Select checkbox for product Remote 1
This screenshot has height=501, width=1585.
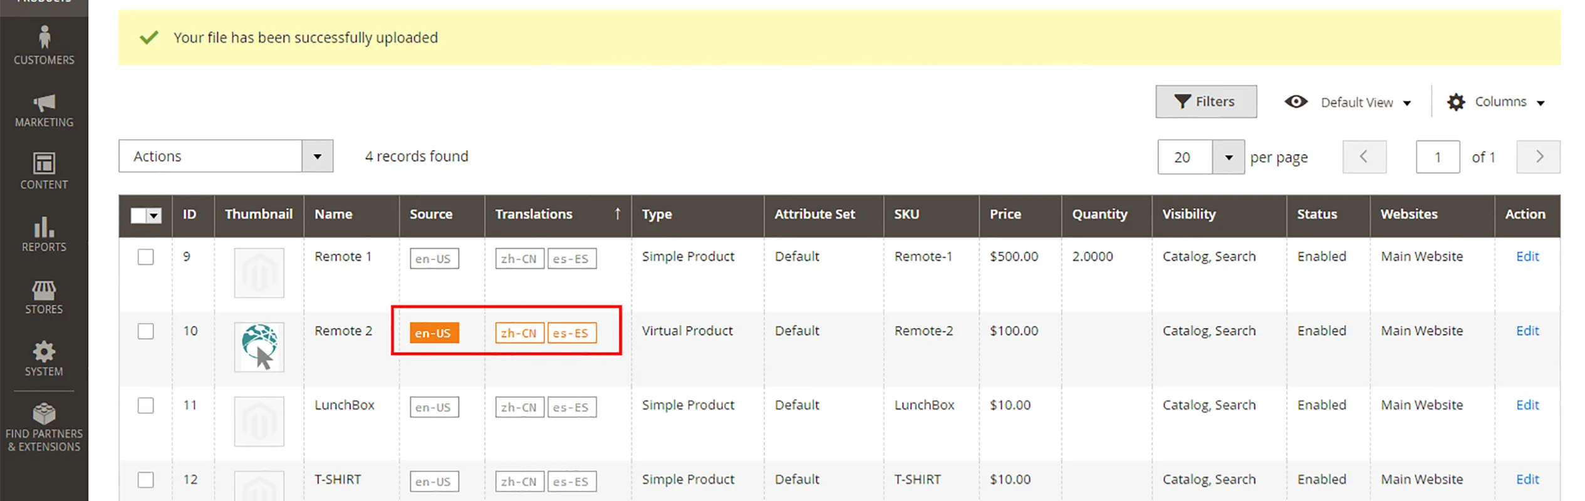pyautogui.click(x=145, y=257)
